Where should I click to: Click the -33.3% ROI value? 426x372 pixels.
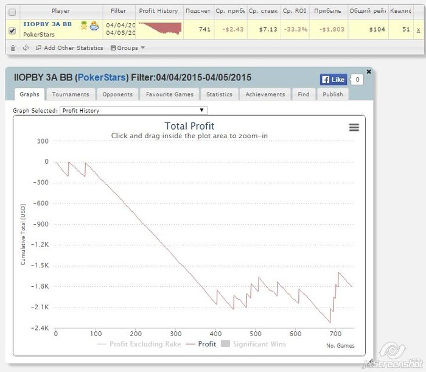(296, 29)
